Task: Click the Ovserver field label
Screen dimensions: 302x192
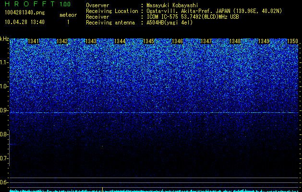Action: tap(97, 5)
